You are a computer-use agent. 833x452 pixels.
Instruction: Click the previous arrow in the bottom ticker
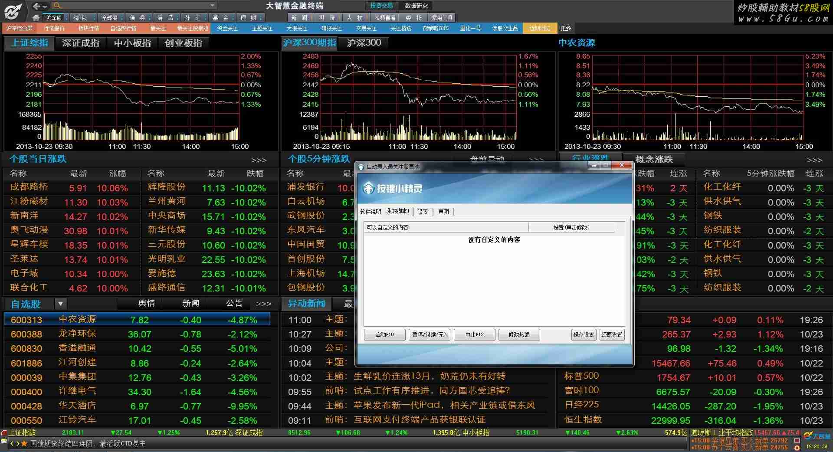pos(12,443)
